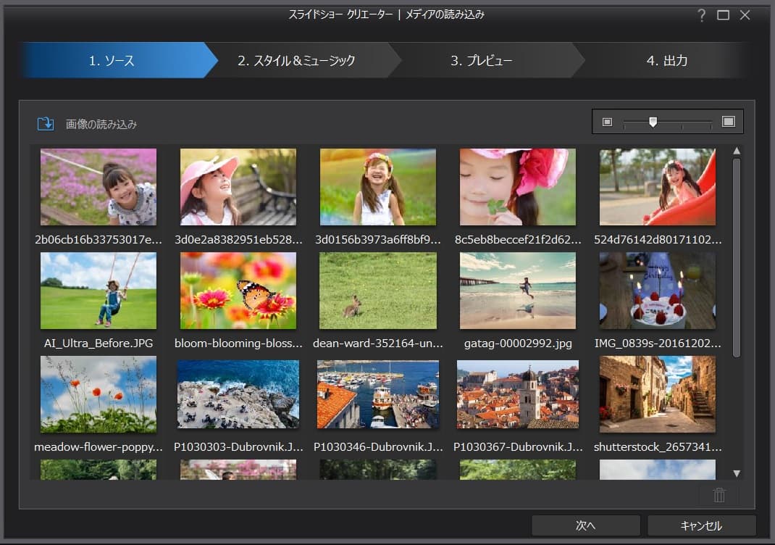
Task: Open help with the question mark icon
Action: [x=701, y=15]
